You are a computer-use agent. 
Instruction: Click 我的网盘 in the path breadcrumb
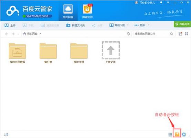point(32,34)
